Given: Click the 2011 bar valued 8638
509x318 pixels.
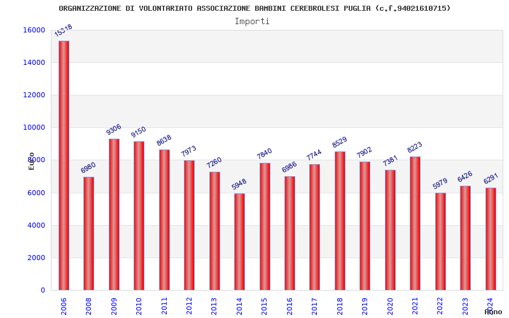Looking at the screenshot, I should [x=164, y=220].
